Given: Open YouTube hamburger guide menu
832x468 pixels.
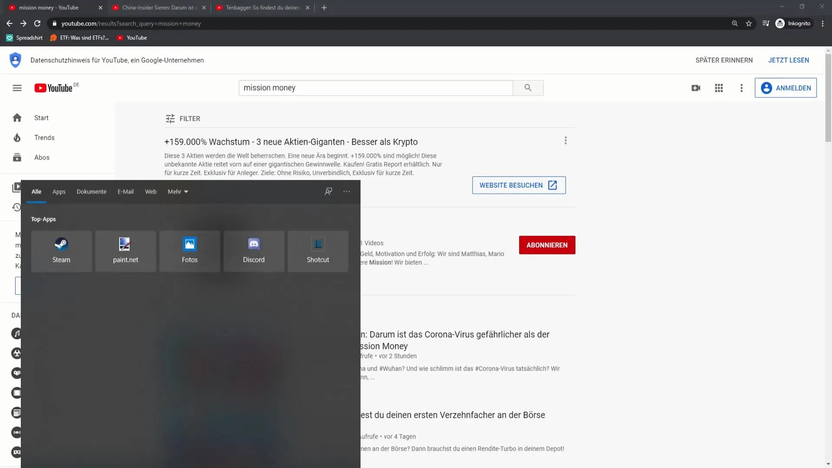Looking at the screenshot, I should (x=17, y=88).
